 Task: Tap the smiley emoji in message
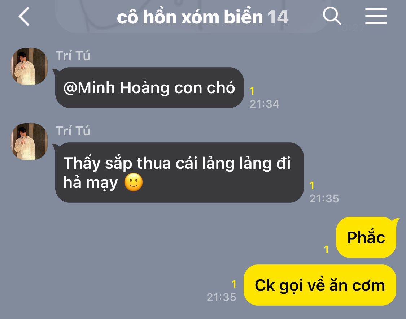134,182
